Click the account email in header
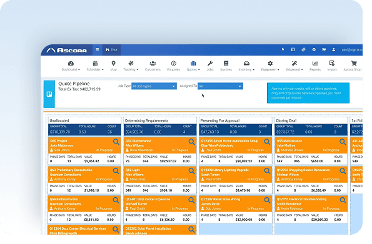 coord(352,50)
